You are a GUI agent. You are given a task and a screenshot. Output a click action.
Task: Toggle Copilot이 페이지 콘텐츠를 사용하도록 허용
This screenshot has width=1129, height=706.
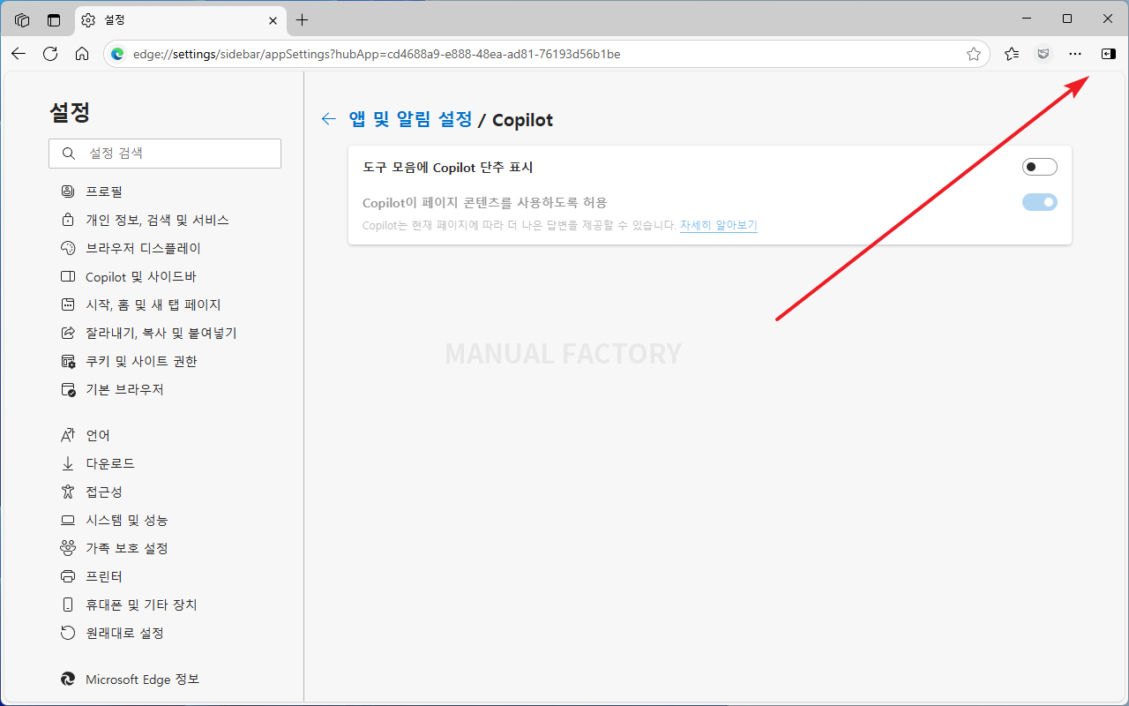[1039, 202]
